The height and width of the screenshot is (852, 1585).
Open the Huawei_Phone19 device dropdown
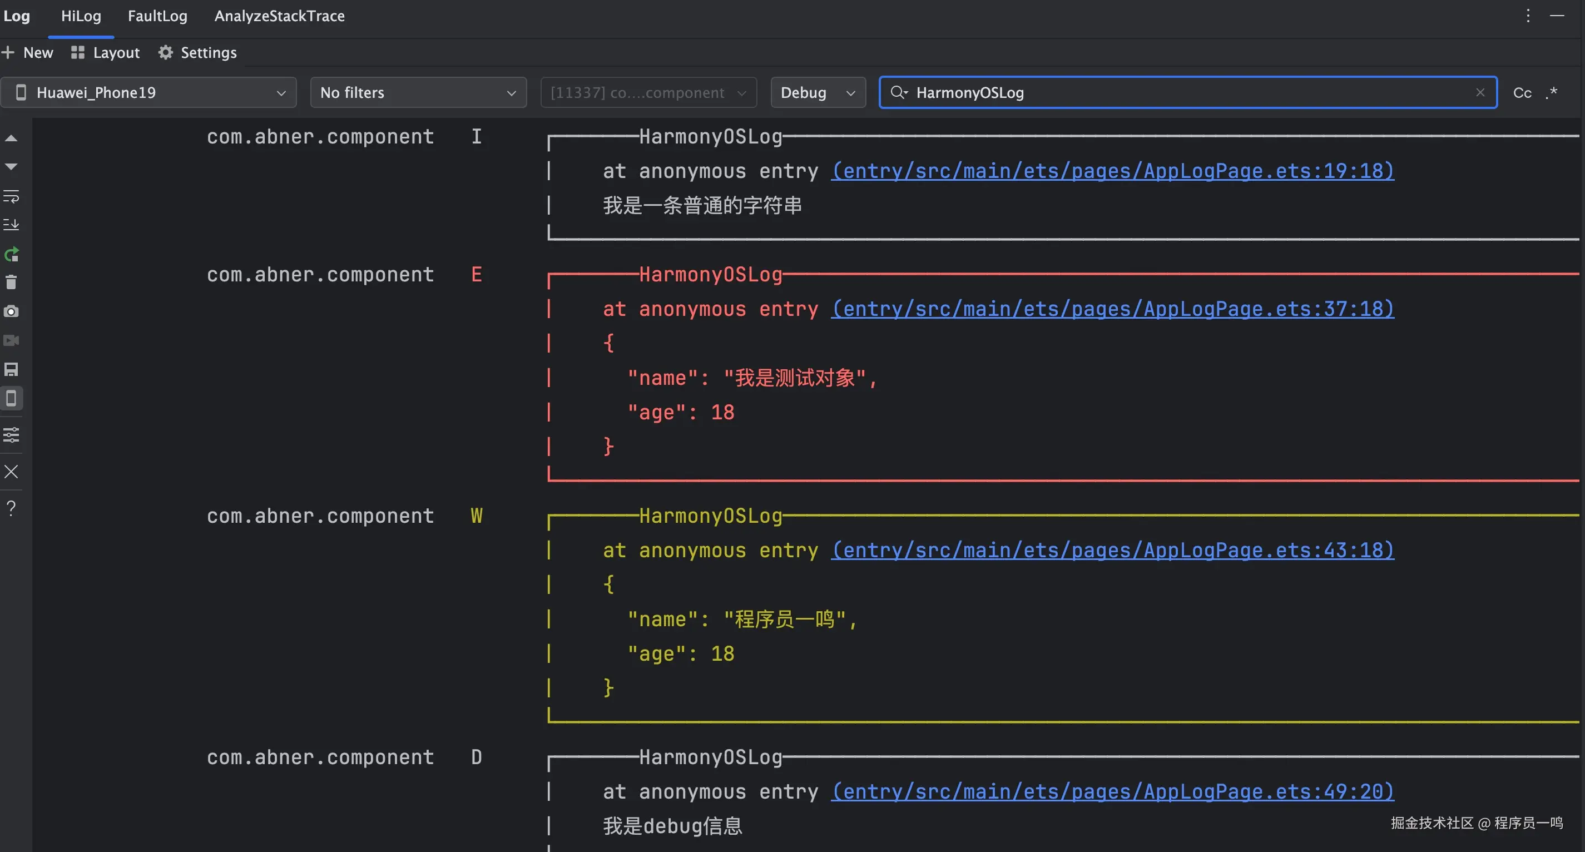pyautogui.click(x=148, y=92)
